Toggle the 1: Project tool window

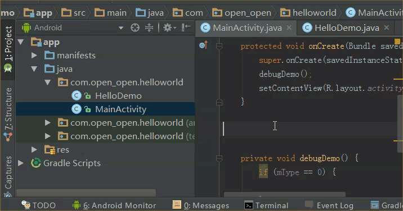8,43
